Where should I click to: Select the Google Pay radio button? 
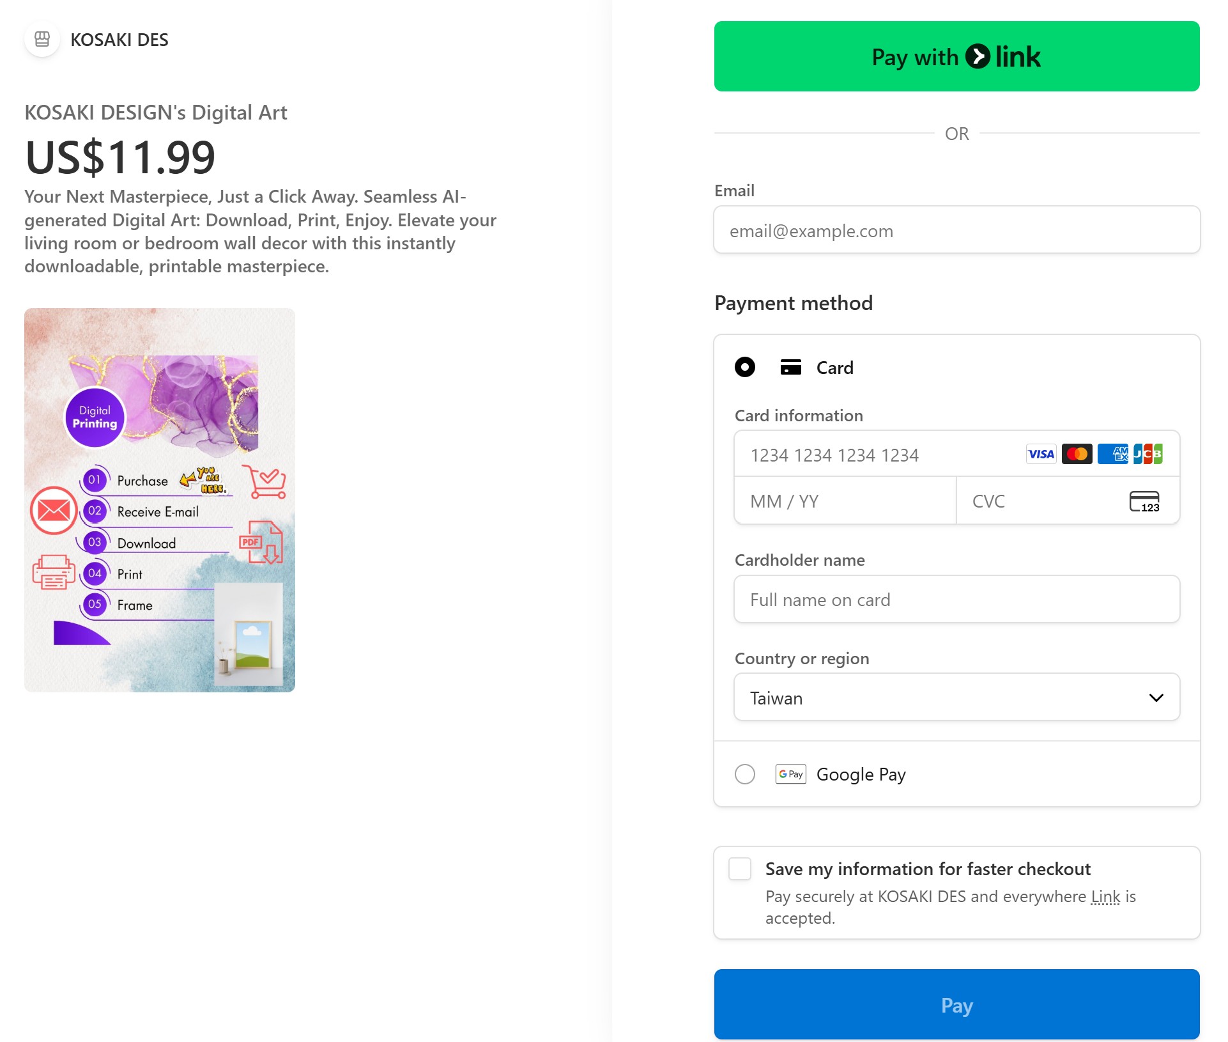click(744, 774)
